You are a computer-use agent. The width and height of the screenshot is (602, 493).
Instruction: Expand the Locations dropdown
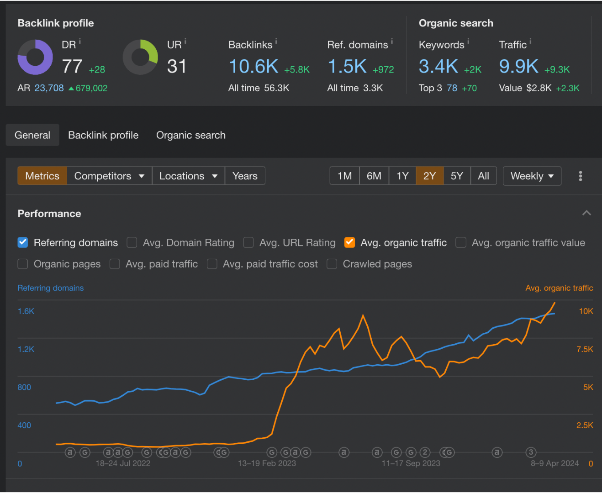[x=188, y=176]
